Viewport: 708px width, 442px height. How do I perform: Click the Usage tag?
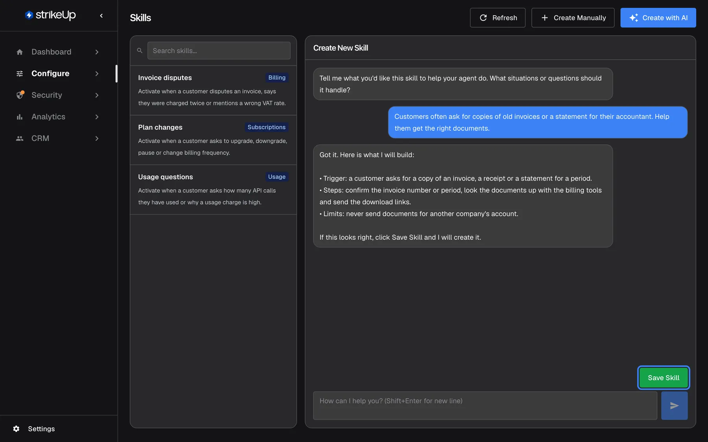click(277, 177)
